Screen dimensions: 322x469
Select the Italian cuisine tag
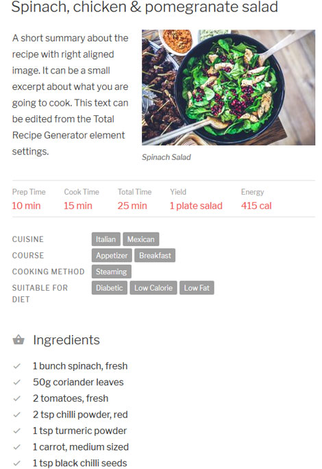click(x=106, y=239)
